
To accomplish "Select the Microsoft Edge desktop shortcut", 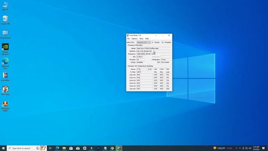I will coord(5,63).
